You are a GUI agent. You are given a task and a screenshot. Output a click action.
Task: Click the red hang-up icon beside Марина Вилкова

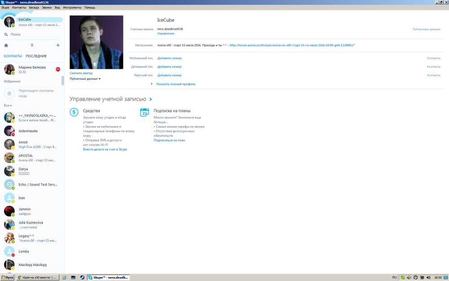[x=57, y=69]
